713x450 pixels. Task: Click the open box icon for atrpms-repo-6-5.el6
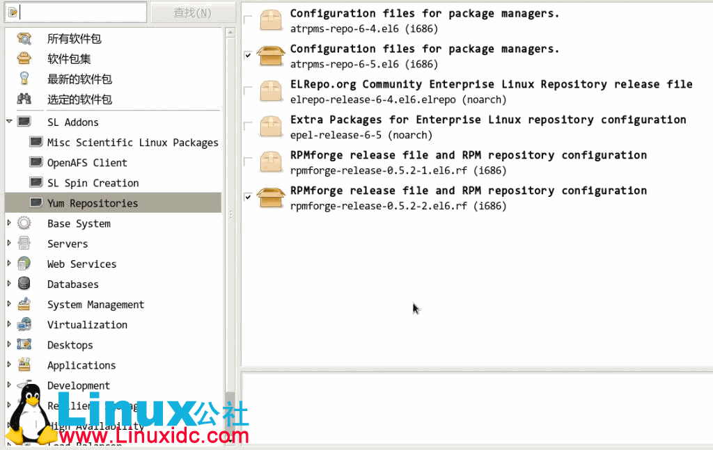click(x=271, y=56)
